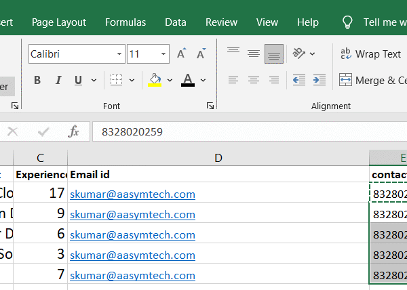Screen dimensions: 407x290
Task: Click Merge & Center button
Action: (372, 81)
